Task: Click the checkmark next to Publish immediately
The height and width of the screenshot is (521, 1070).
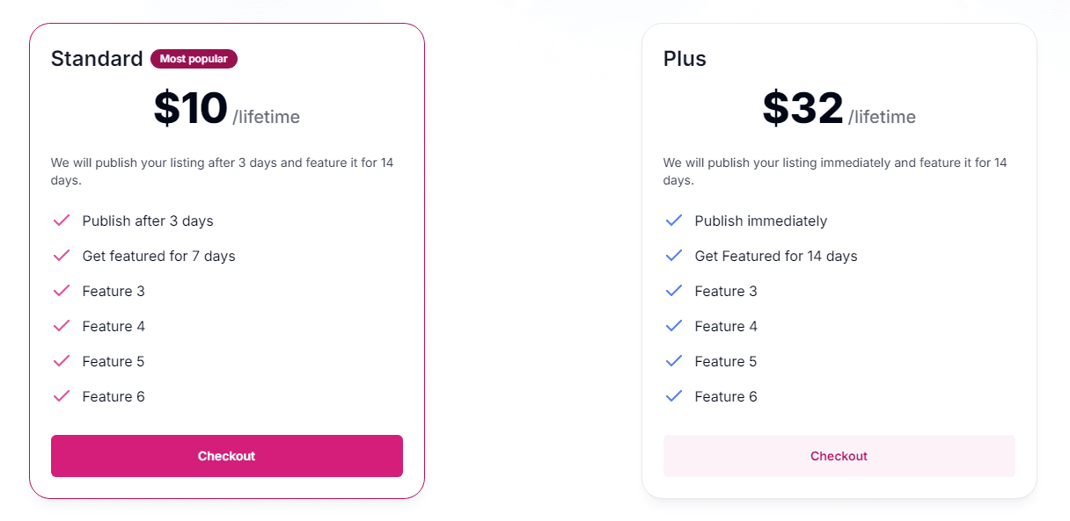Action: pos(674,221)
